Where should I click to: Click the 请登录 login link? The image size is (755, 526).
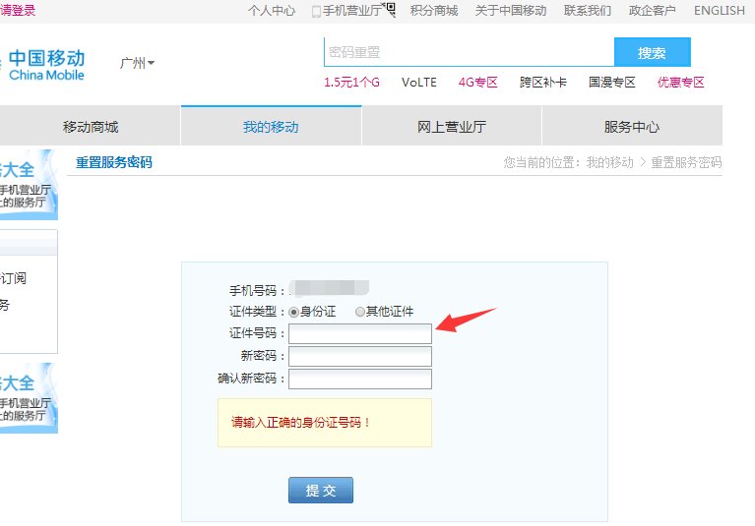coord(18,10)
